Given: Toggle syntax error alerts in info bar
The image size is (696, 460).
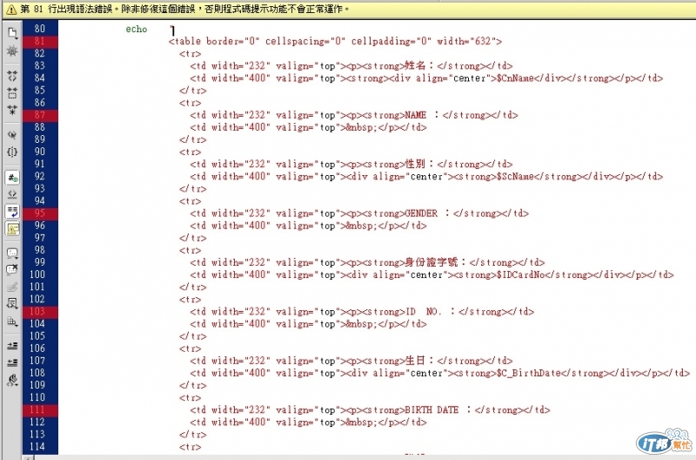Looking at the screenshot, I should tap(12, 228).
